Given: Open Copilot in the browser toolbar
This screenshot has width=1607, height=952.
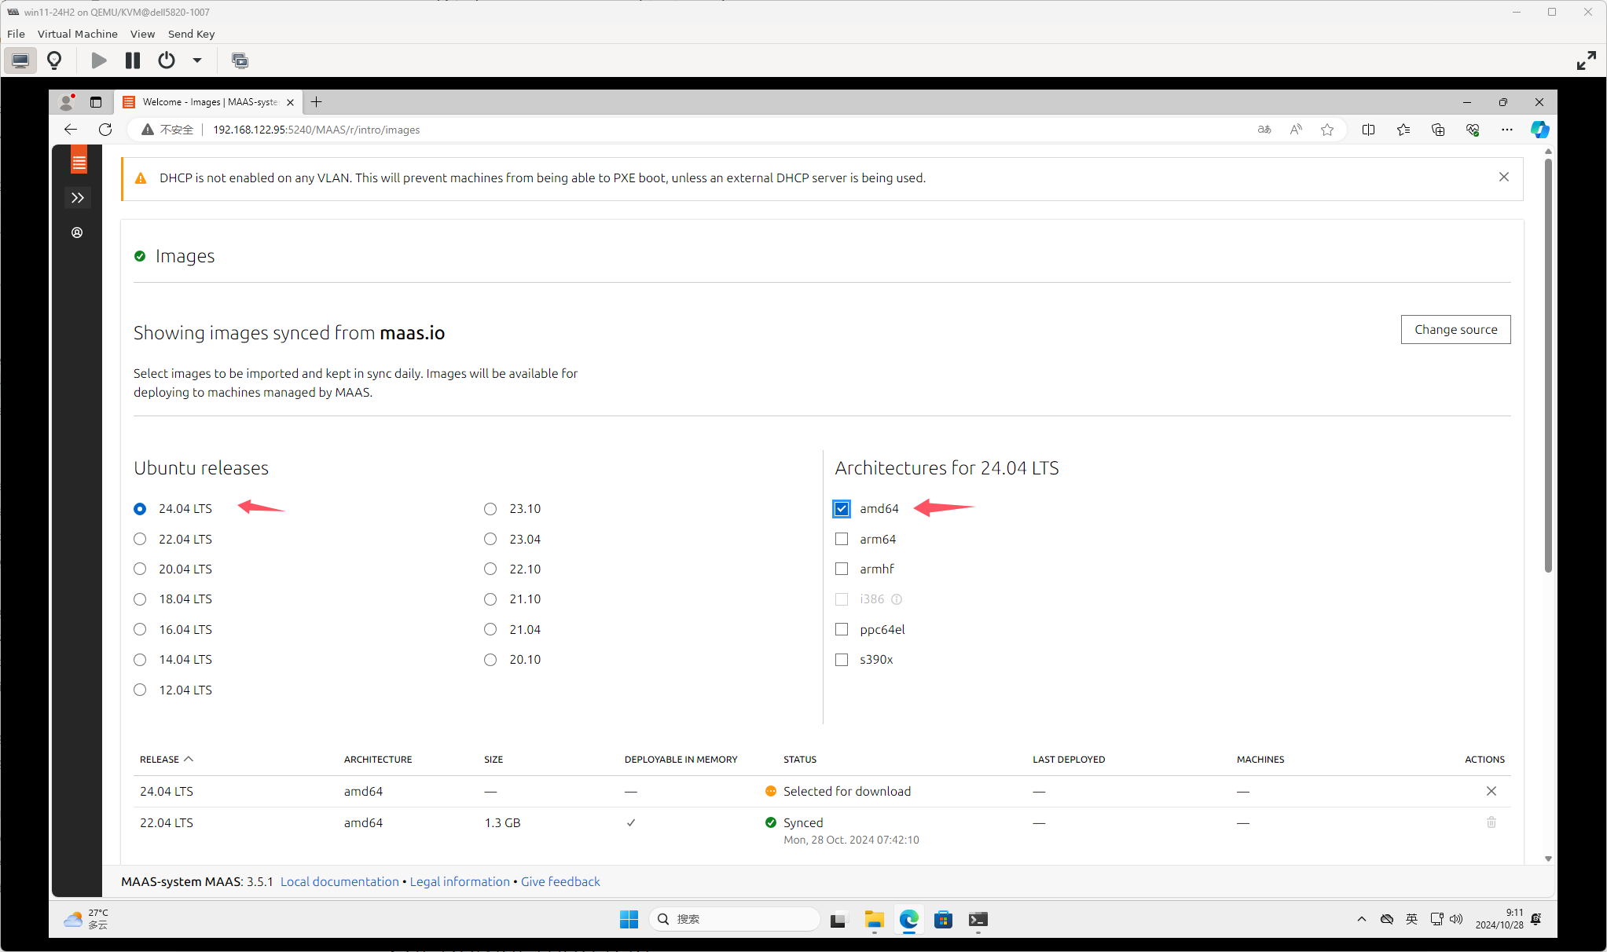Looking at the screenshot, I should [x=1539, y=129].
